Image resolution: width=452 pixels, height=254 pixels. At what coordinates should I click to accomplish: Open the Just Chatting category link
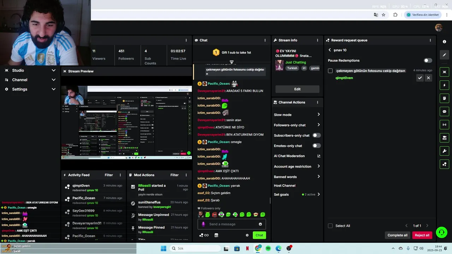[296, 62]
